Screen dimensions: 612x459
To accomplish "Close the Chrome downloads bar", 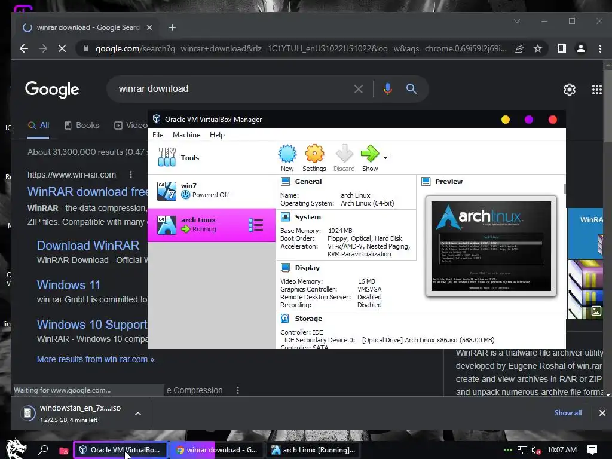I will (x=602, y=413).
